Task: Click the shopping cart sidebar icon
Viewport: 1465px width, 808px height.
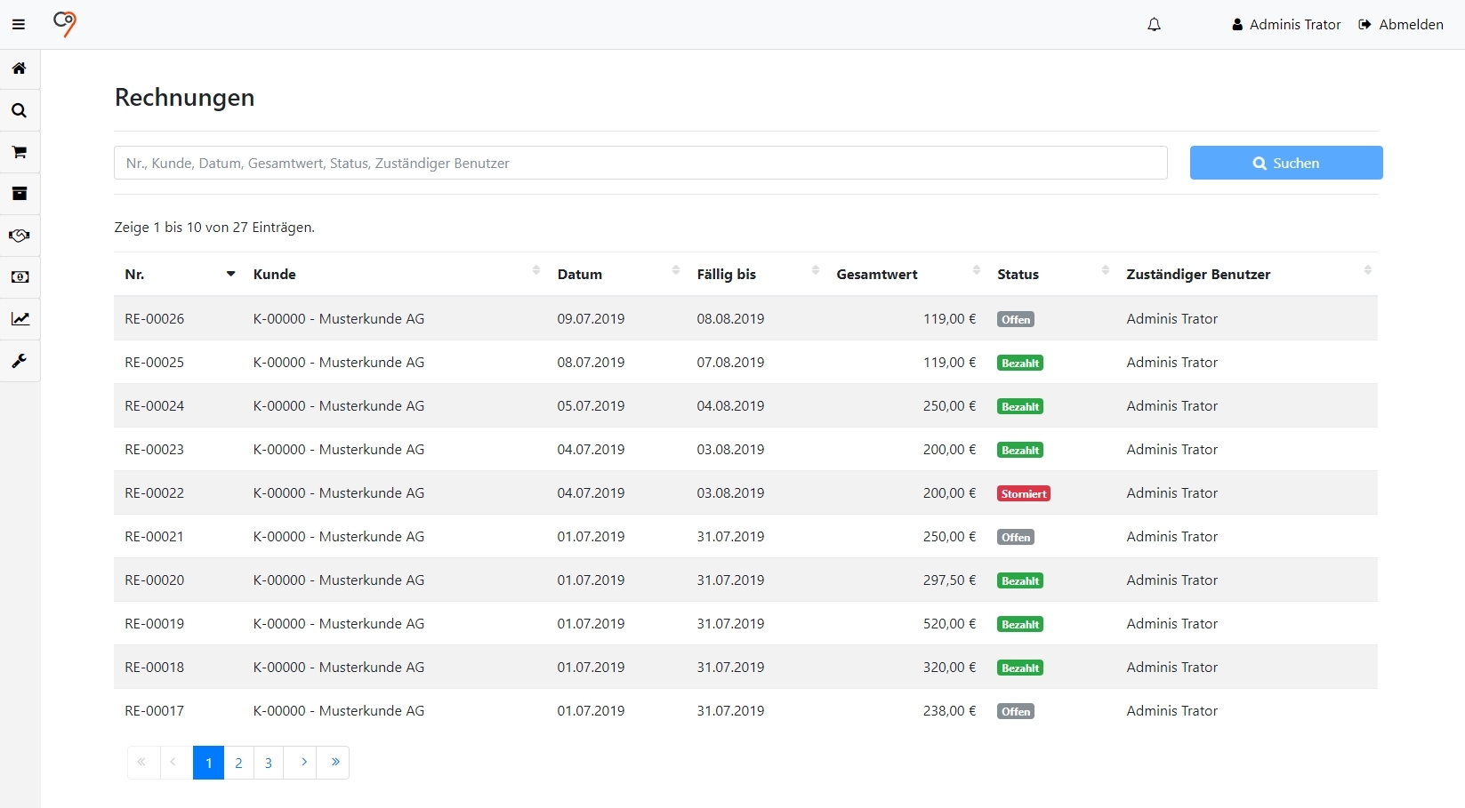Action: [19, 152]
